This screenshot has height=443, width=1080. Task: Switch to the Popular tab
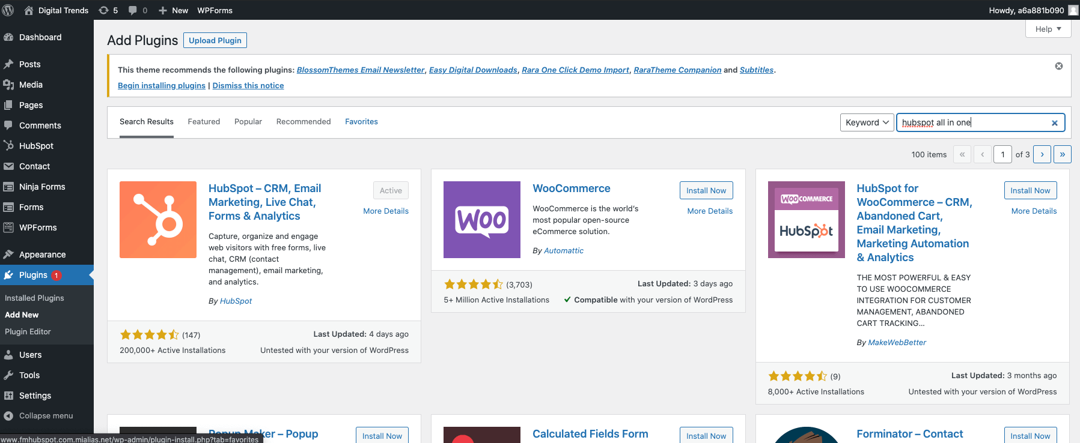tap(248, 122)
